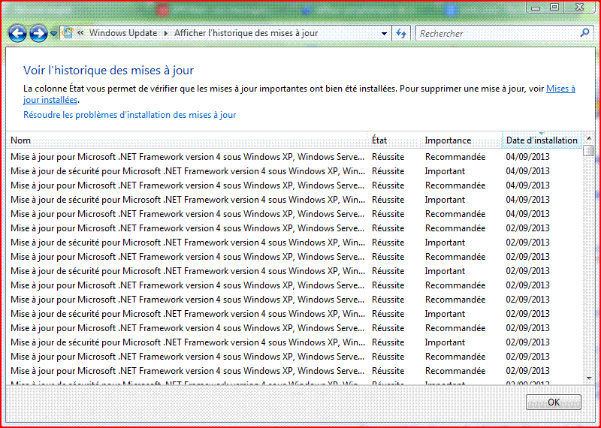Click in the Rechercher search field

497,33
